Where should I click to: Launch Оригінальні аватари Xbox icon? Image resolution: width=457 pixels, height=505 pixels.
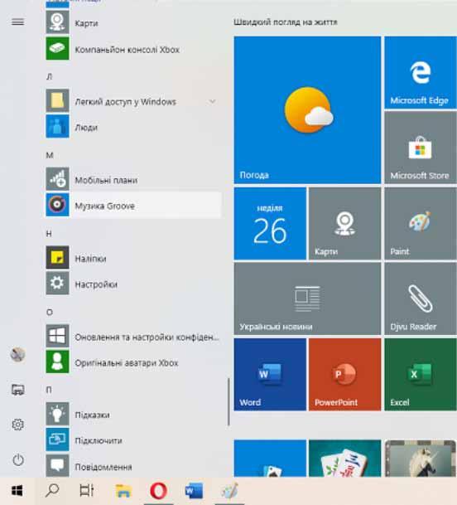tap(57, 362)
